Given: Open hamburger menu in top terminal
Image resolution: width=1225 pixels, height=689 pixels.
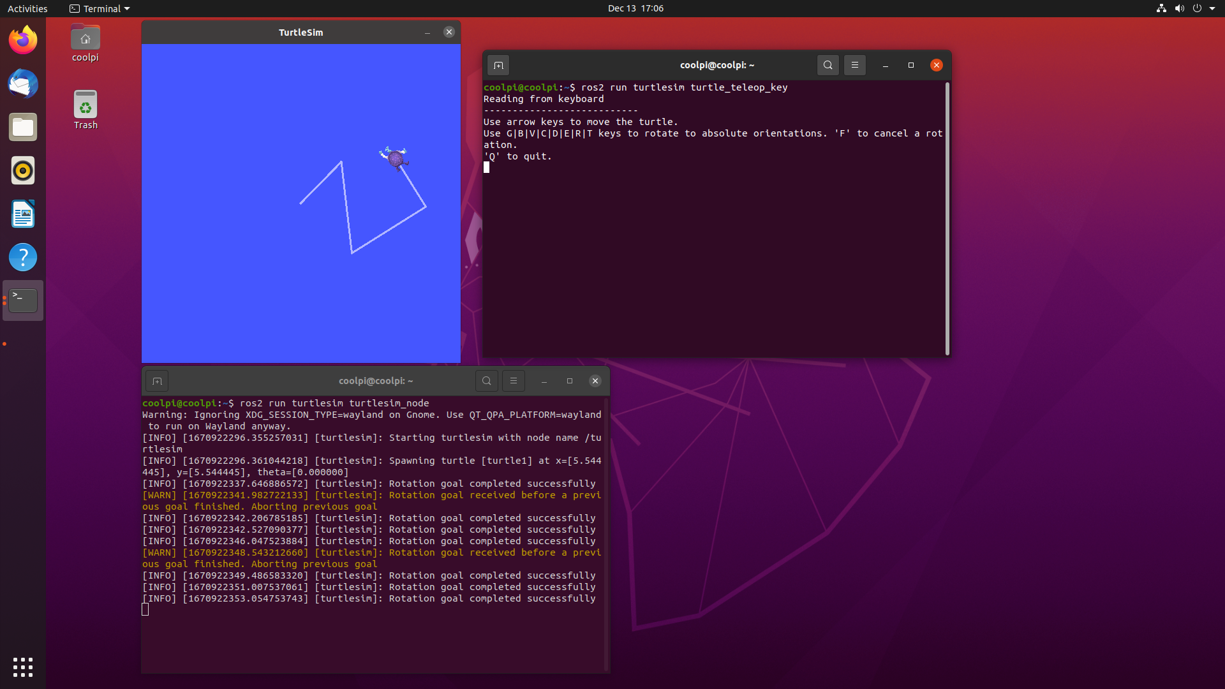Looking at the screenshot, I should [855, 65].
